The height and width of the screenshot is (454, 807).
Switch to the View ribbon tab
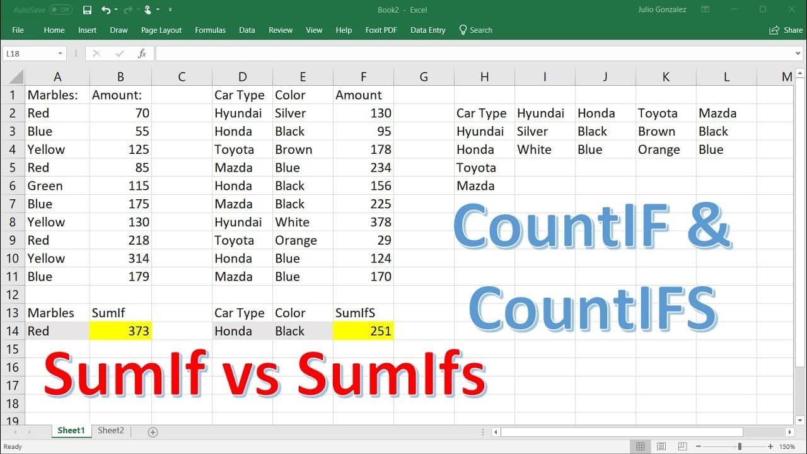click(314, 30)
